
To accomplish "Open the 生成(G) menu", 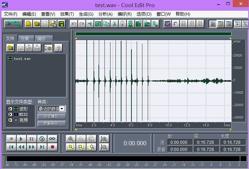I will click(x=86, y=14).
